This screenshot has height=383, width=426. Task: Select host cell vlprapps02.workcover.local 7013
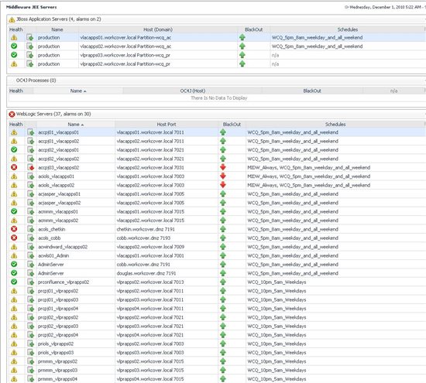tap(150, 282)
